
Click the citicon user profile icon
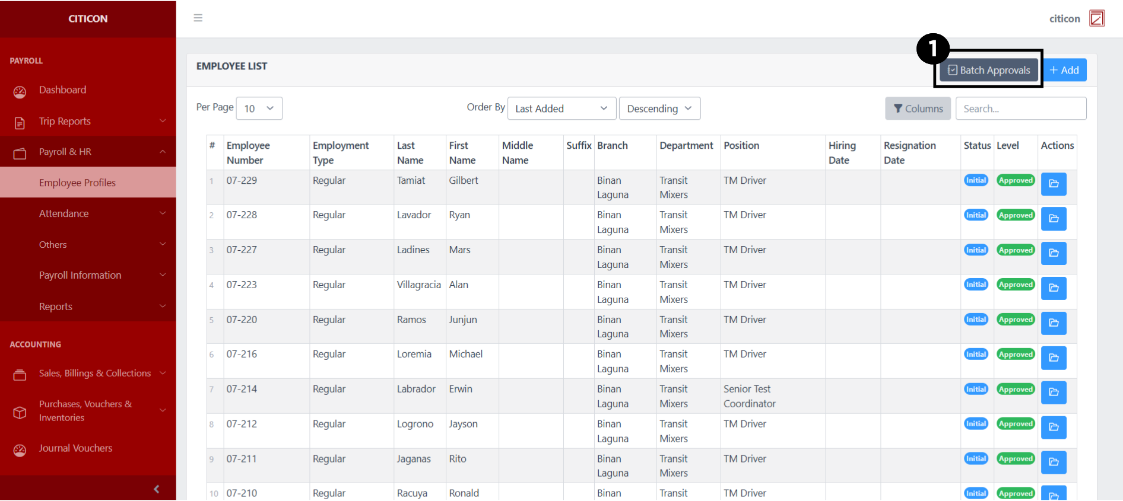point(1096,18)
